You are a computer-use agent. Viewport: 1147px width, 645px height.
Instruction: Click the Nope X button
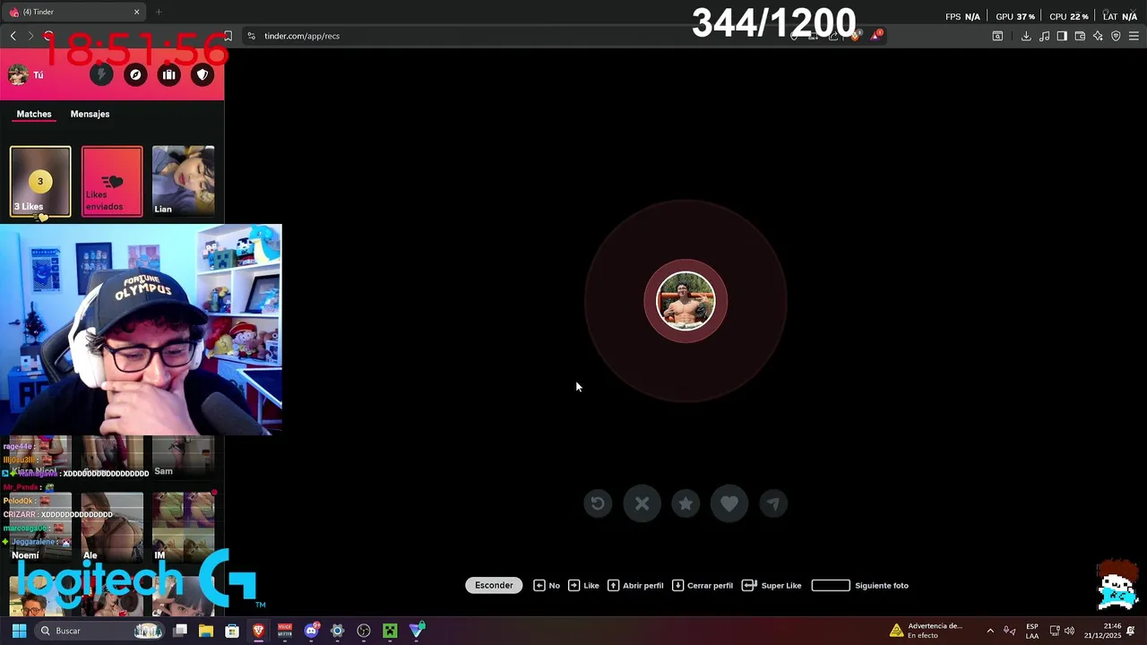pos(642,503)
